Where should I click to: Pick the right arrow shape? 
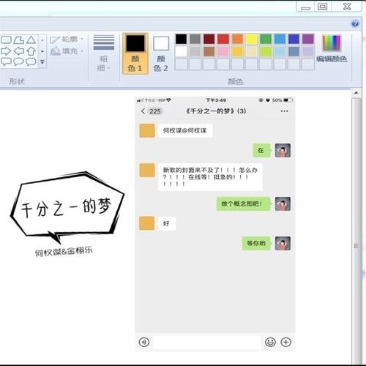click(6, 51)
